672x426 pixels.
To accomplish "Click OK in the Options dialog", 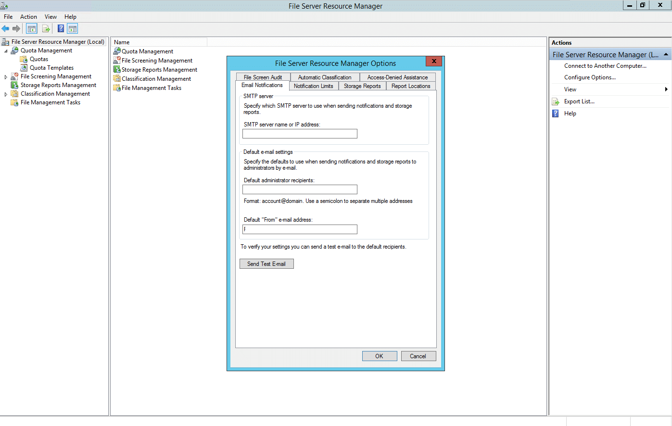I will pos(380,356).
